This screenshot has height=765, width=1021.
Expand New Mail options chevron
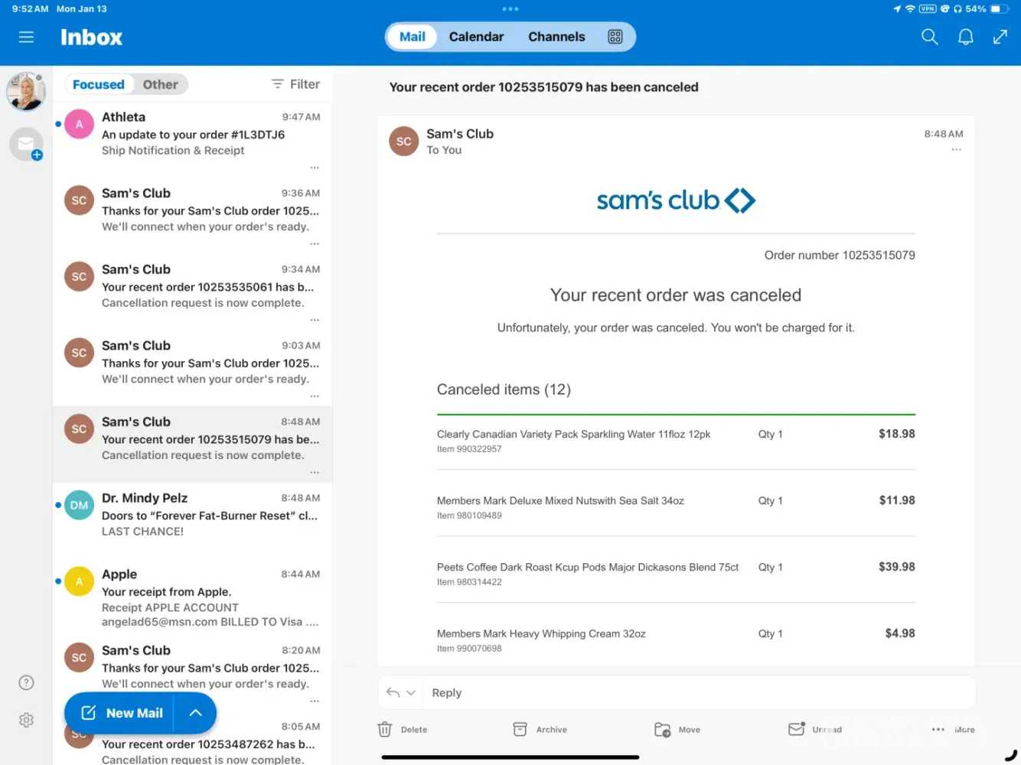tap(195, 712)
